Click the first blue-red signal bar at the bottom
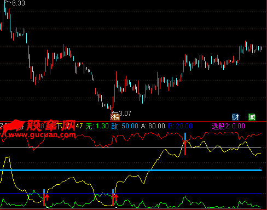Screen dimensions: 267x210 (44, 198)
